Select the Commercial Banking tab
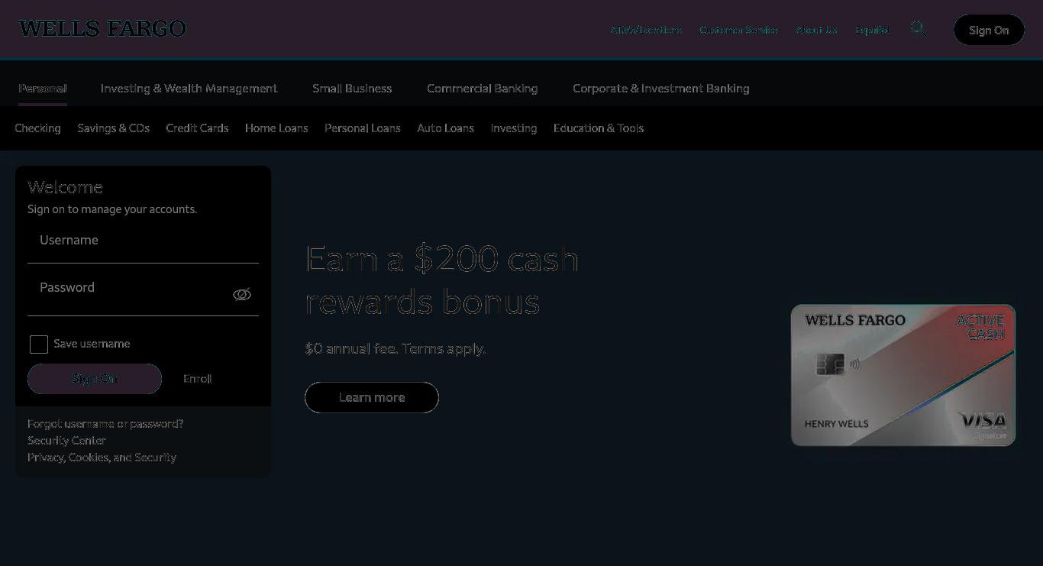1043x566 pixels. 482,89
